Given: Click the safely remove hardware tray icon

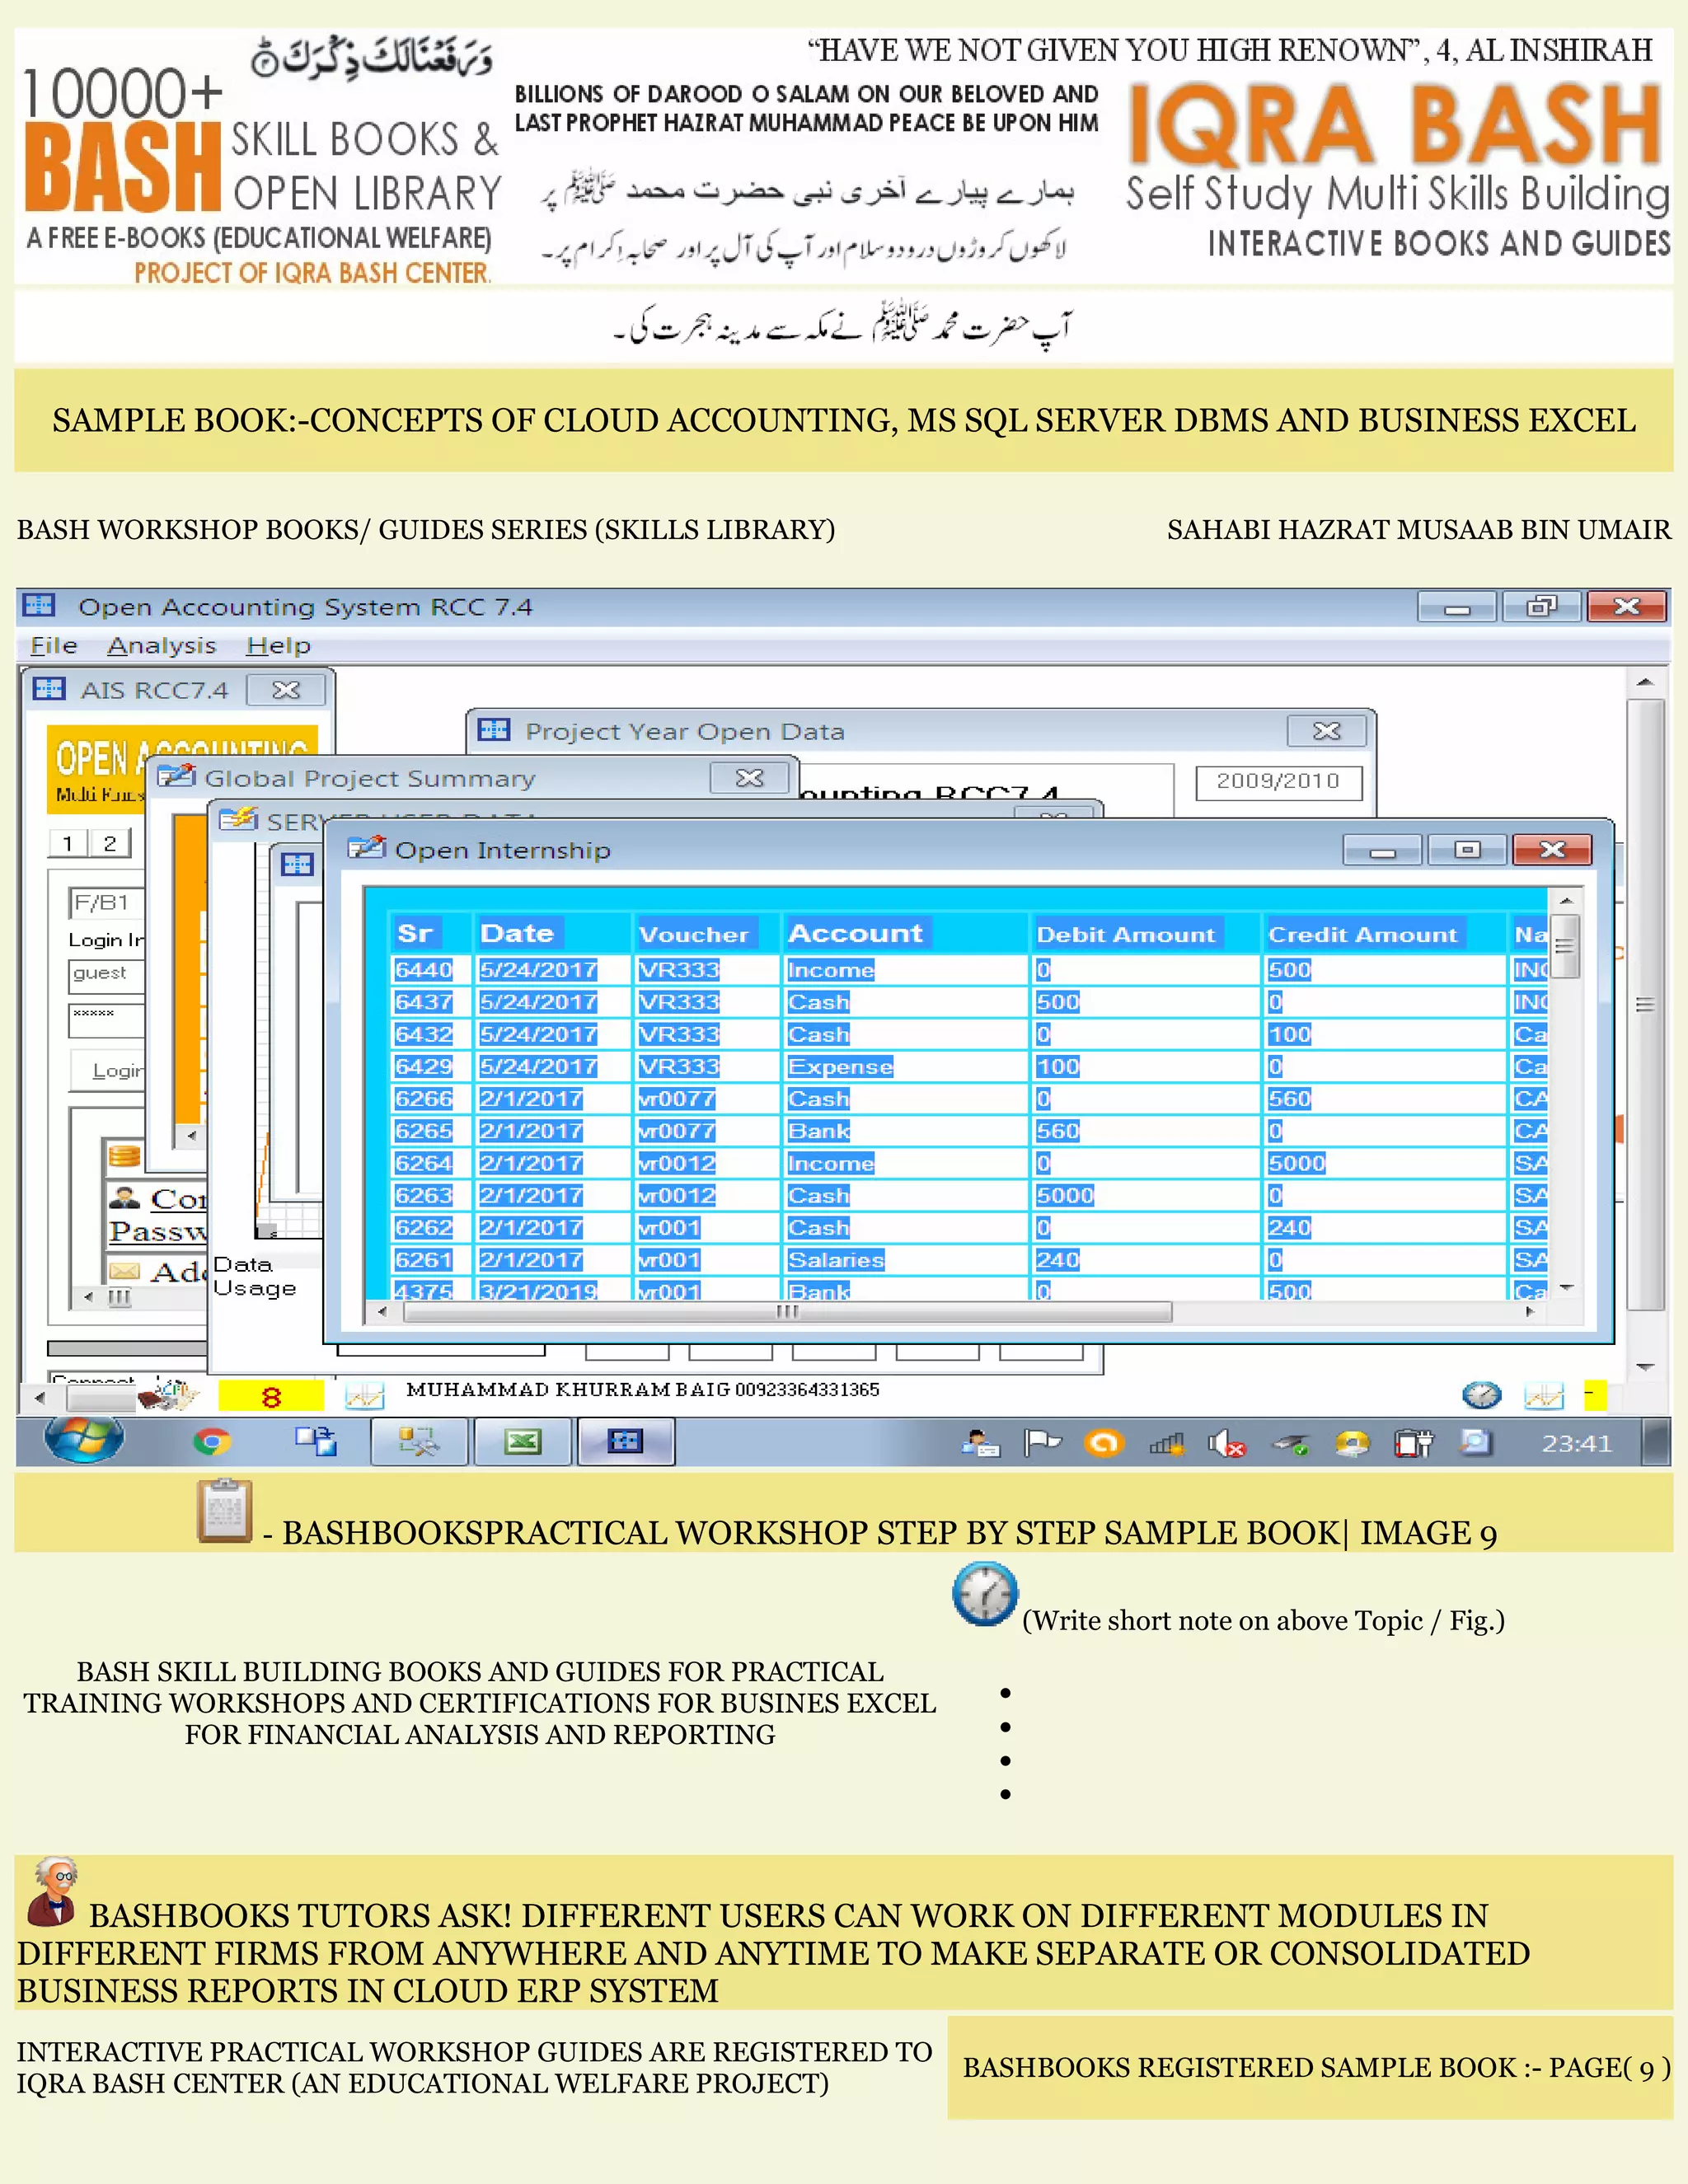Looking at the screenshot, I should [1290, 1444].
